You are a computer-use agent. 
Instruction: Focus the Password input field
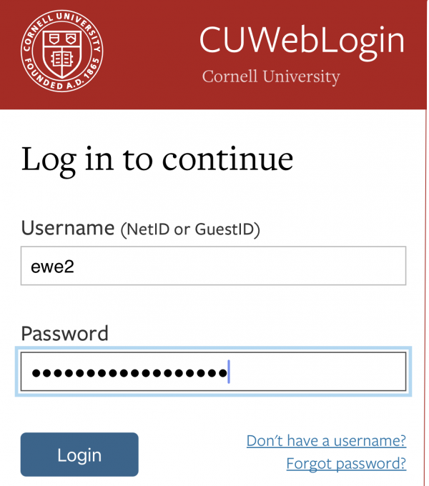(x=315, y=372)
